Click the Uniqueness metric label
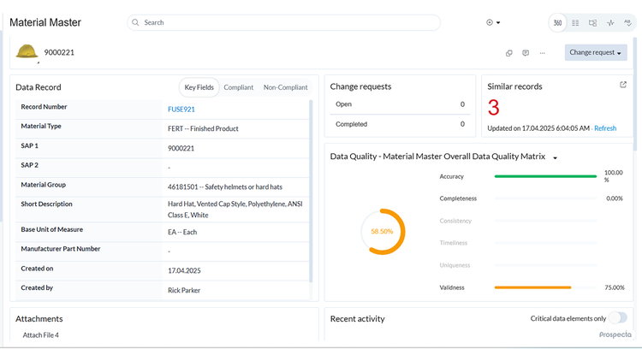This screenshot has width=642, height=361. pos(455,265)
